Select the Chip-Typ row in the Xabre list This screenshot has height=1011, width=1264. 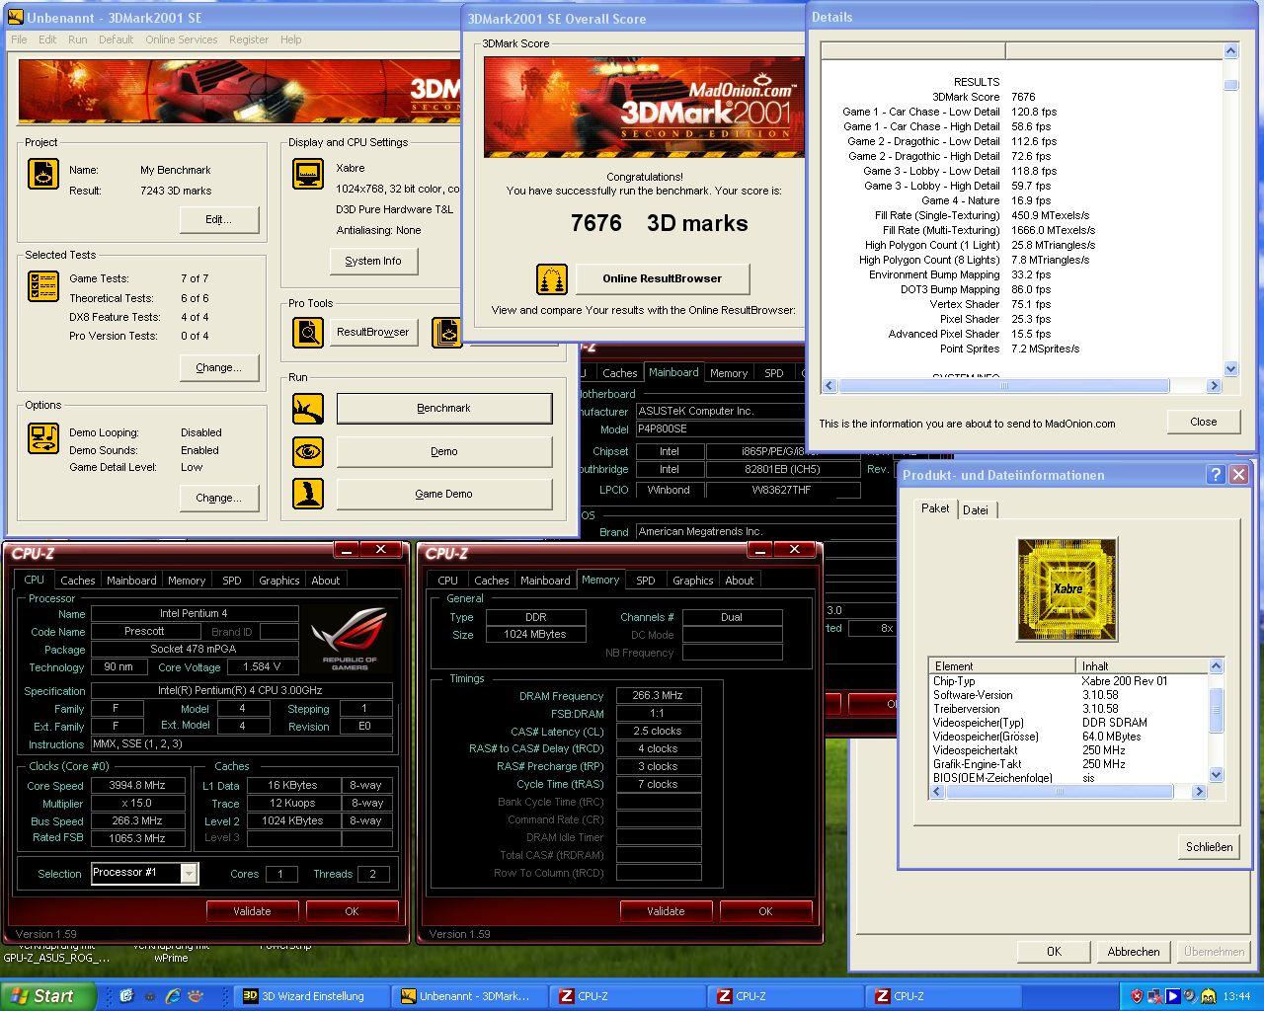[1068, 681]
